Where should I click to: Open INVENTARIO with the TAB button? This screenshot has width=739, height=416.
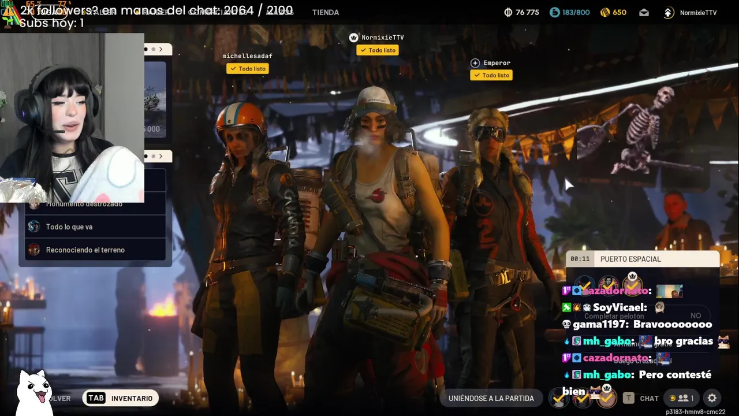121,398
